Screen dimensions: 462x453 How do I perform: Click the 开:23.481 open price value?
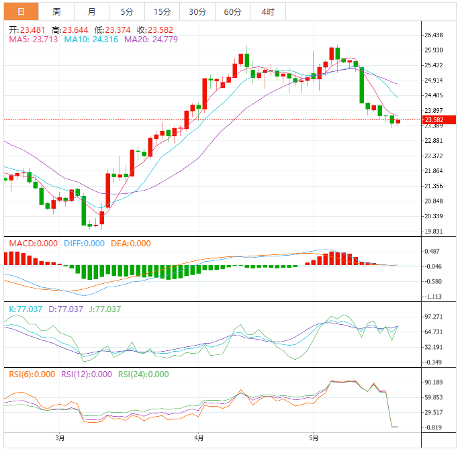[27, 30]
